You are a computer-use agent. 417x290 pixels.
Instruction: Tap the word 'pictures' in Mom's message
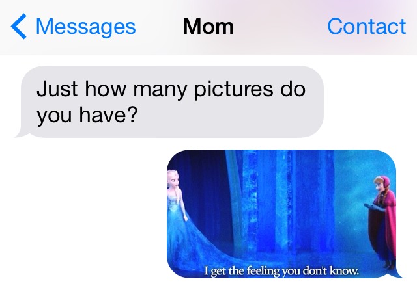click(x=233, y=90)
